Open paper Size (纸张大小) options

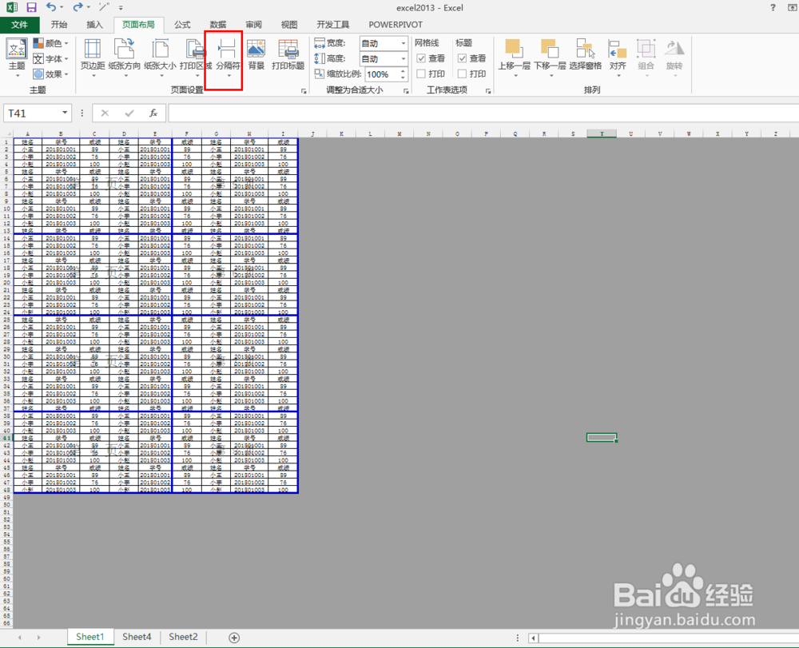pyautogui.click(x=160, y=58)
